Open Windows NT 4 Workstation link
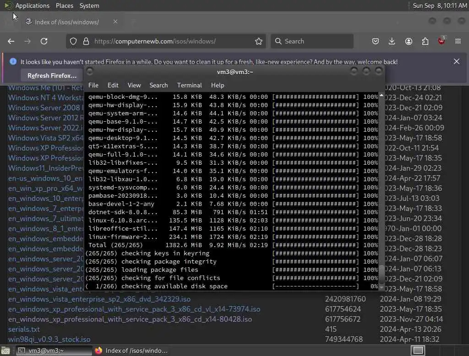 pos(46,98)
